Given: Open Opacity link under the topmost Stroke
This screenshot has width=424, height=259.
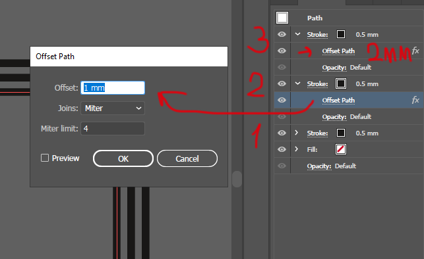Looking at the screenshot, I should [334, 67].
